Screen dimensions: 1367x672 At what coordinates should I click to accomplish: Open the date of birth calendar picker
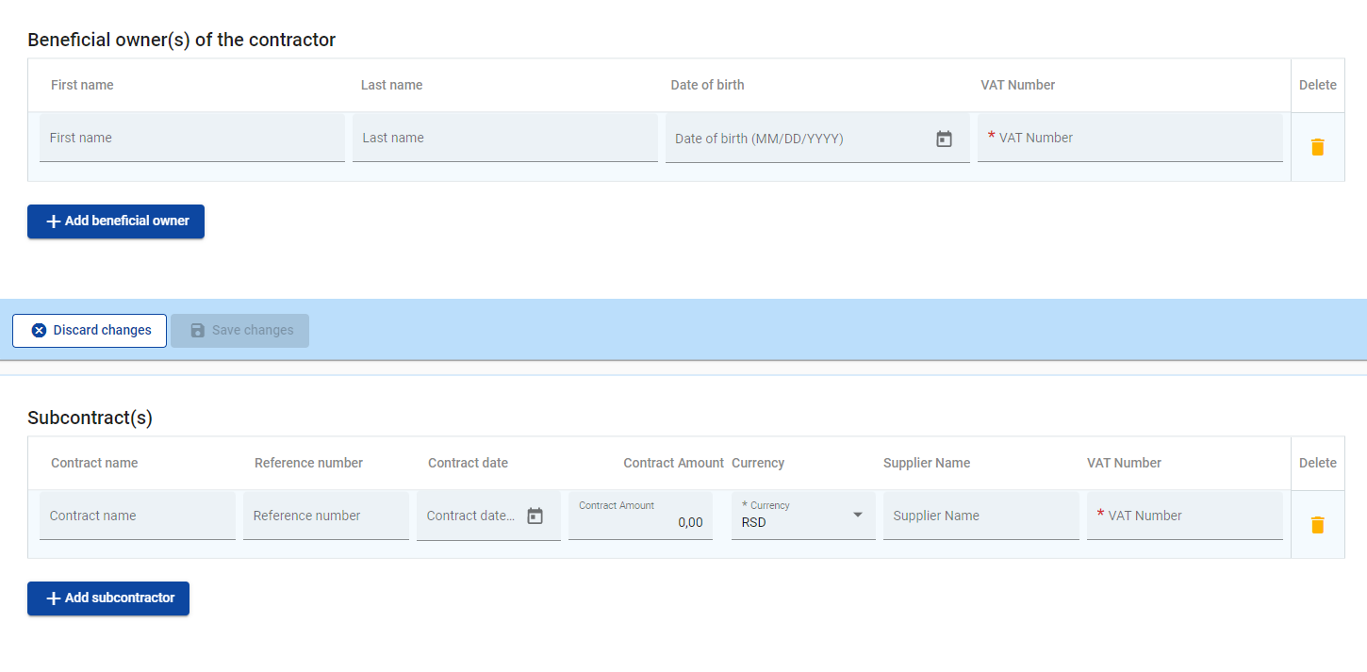point(944,139)
